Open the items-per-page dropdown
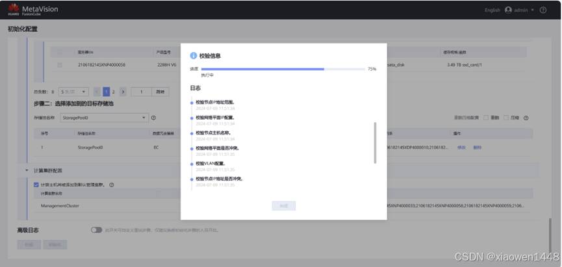 72,92
